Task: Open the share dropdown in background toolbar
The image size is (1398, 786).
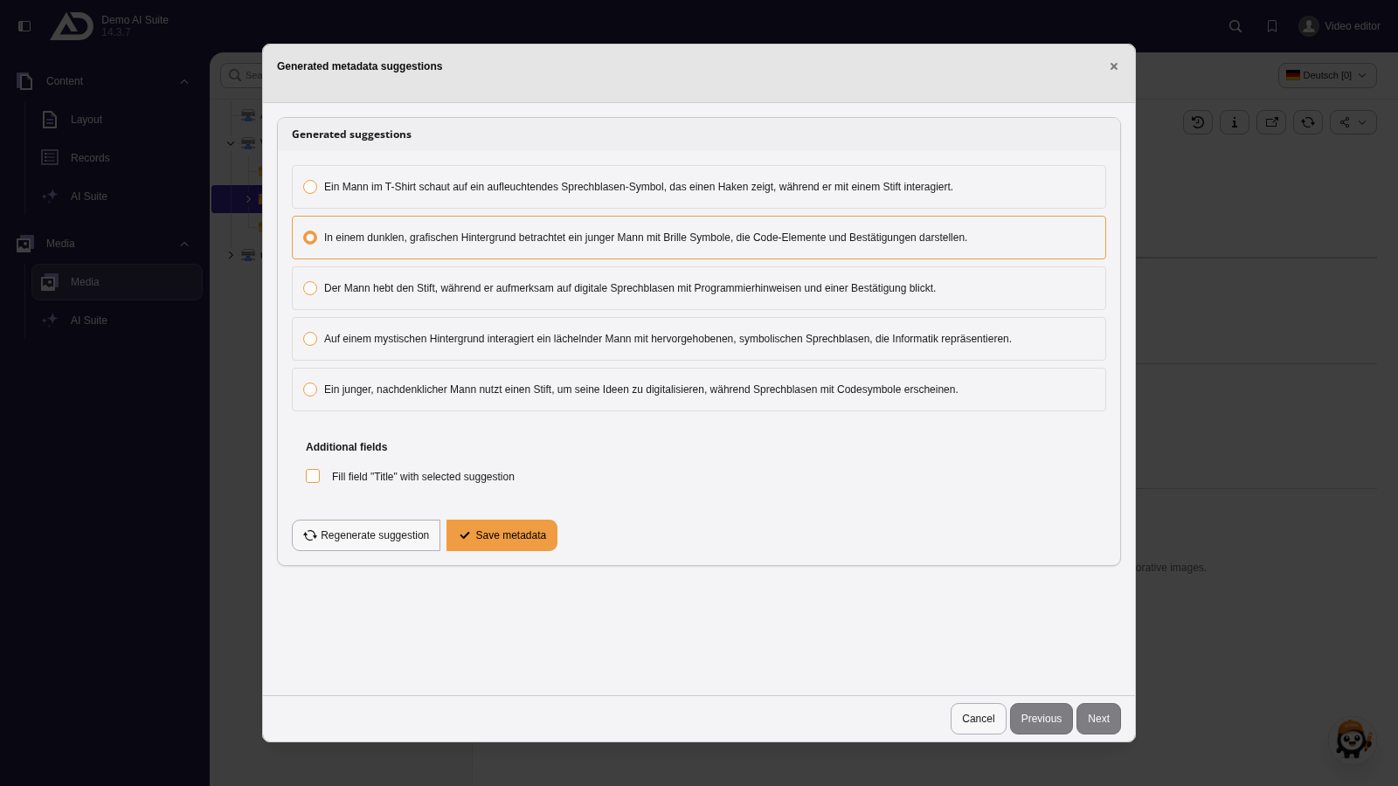Action: (x=1353, y=122)
